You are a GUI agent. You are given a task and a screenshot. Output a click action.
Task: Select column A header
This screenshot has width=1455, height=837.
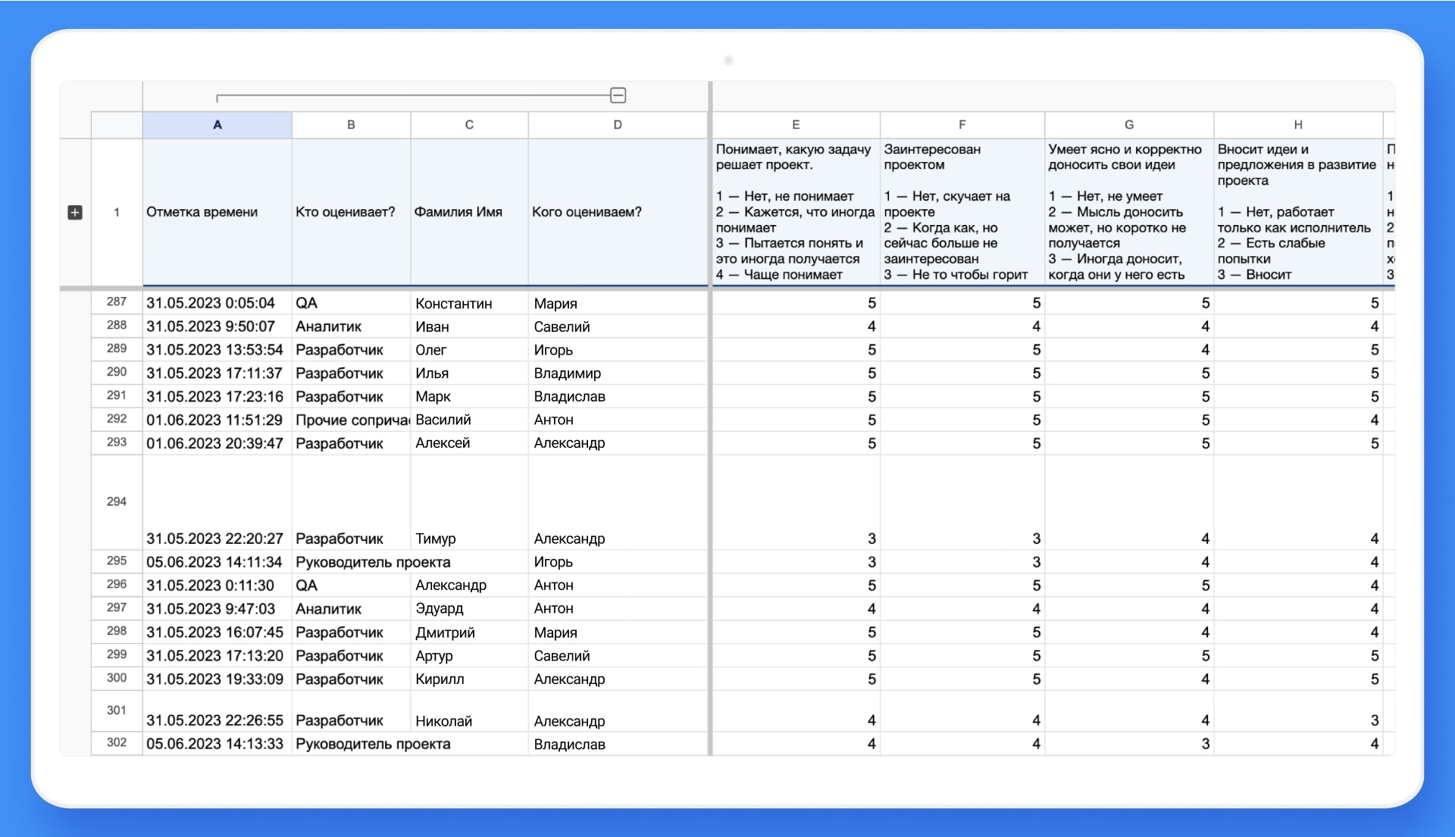coord(217,125)
